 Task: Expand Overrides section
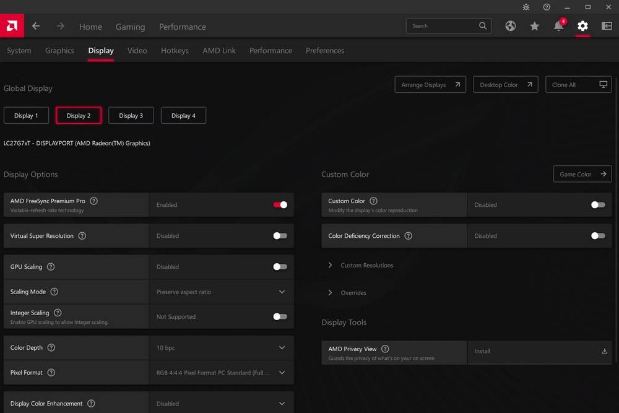point(347,293)
